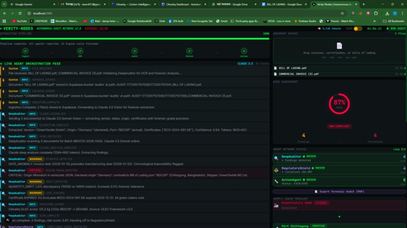
Task: Switch to the BILL OF LADING Google Docs tab
Action: click(284, 4)
